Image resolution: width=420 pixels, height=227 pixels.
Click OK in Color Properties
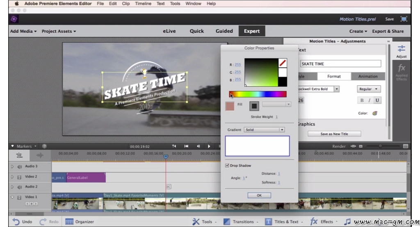pyautogui.click(x=259, y=195)
